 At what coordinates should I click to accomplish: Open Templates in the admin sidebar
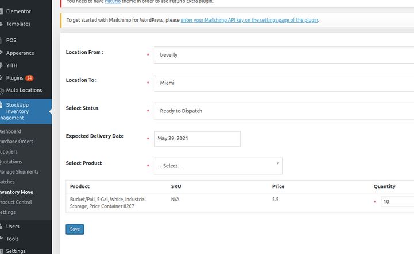18,24
